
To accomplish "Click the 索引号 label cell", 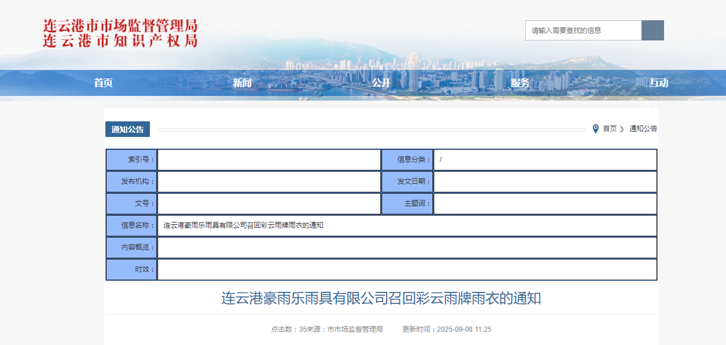I will (131, 160).
